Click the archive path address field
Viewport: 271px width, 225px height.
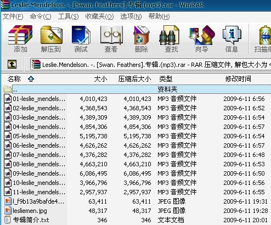click(150, 65)
